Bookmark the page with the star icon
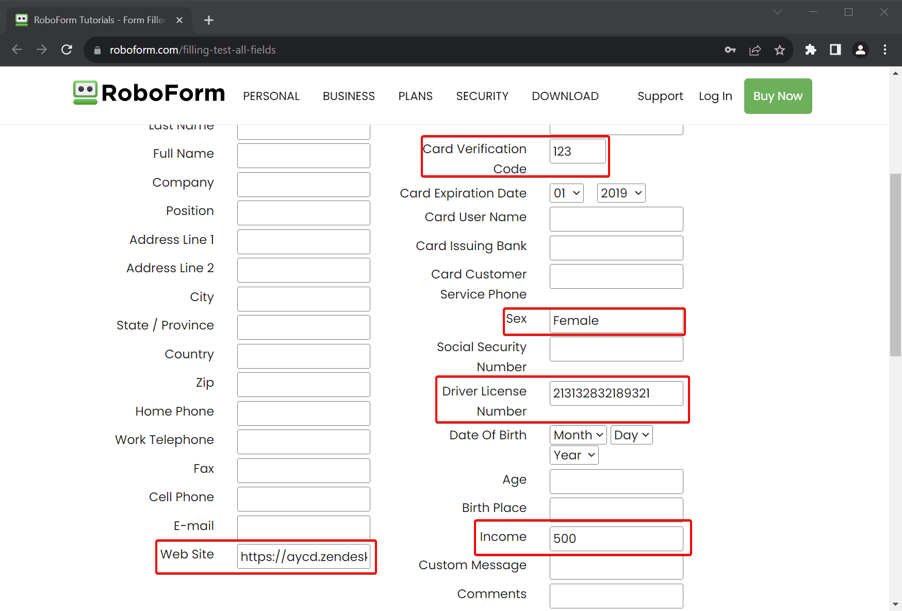This screenshot has width=902, height=611. point(780,49)
